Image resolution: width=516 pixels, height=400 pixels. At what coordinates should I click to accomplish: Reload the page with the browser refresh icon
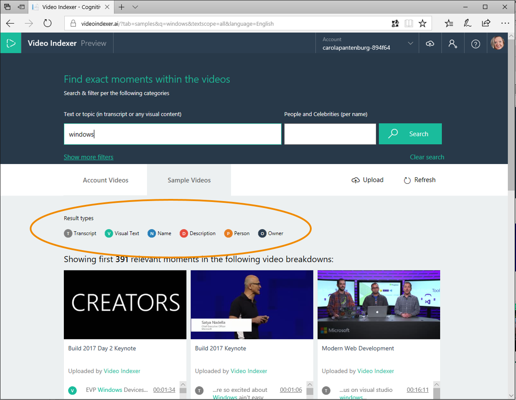click(48, 23)
